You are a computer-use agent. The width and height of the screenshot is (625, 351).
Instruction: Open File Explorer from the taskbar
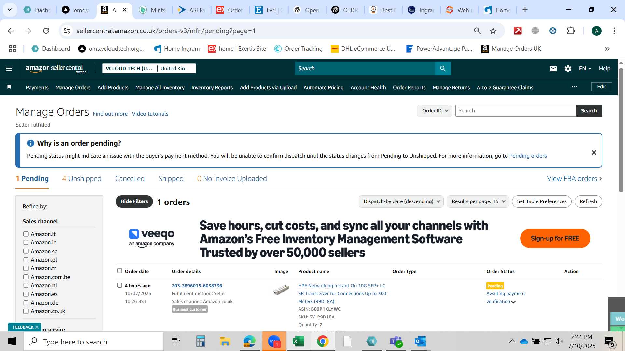[225, 341]
